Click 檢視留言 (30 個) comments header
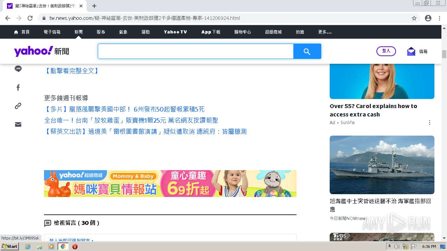This screenshot has width=447, height=251. [x=72, y=223]
